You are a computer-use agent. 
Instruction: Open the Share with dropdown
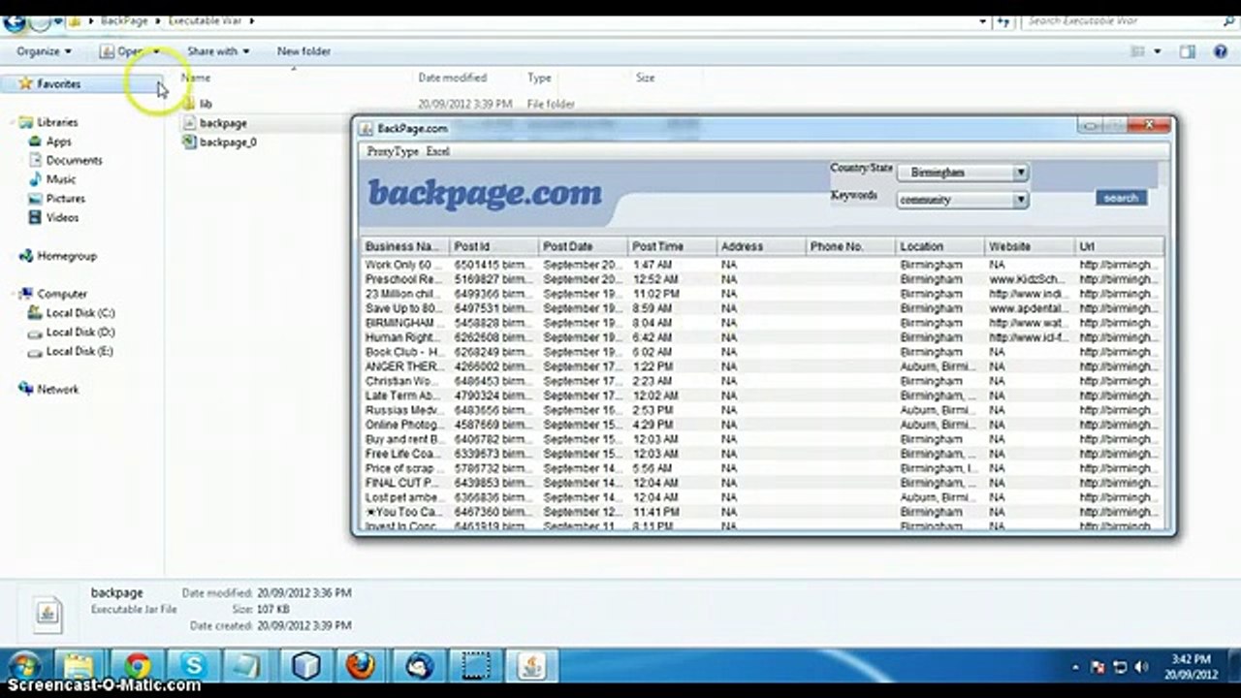tap(218, 51)
